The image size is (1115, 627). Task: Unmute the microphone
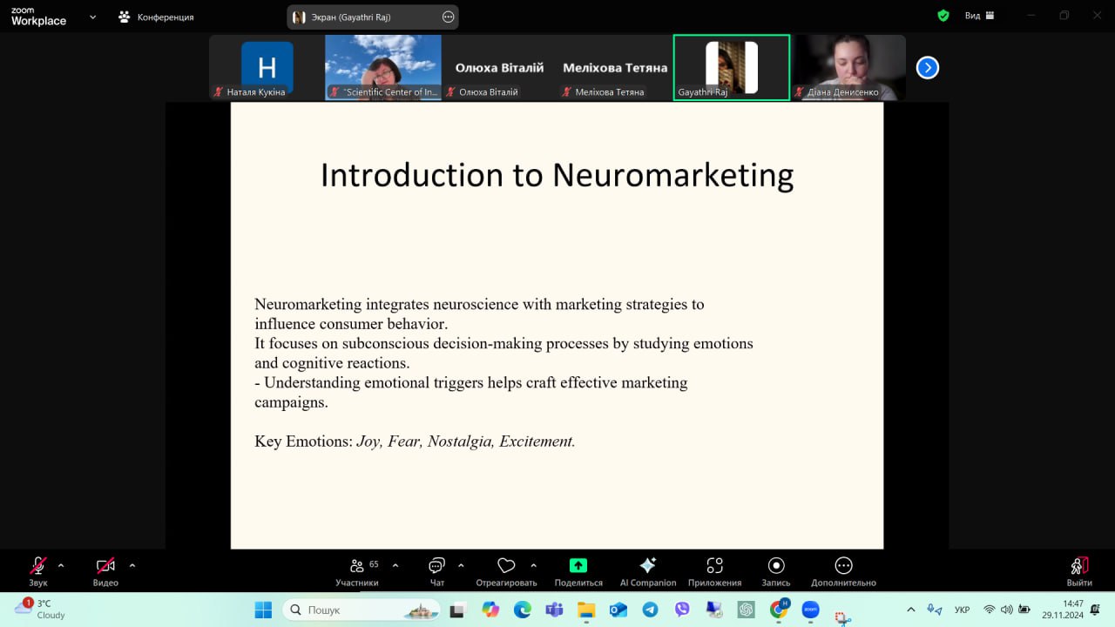[x=38, y=570]
